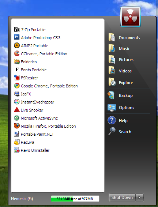Launch IcoFX text entry
This screenshot has height=207, width=158.
tap(26, 94)
